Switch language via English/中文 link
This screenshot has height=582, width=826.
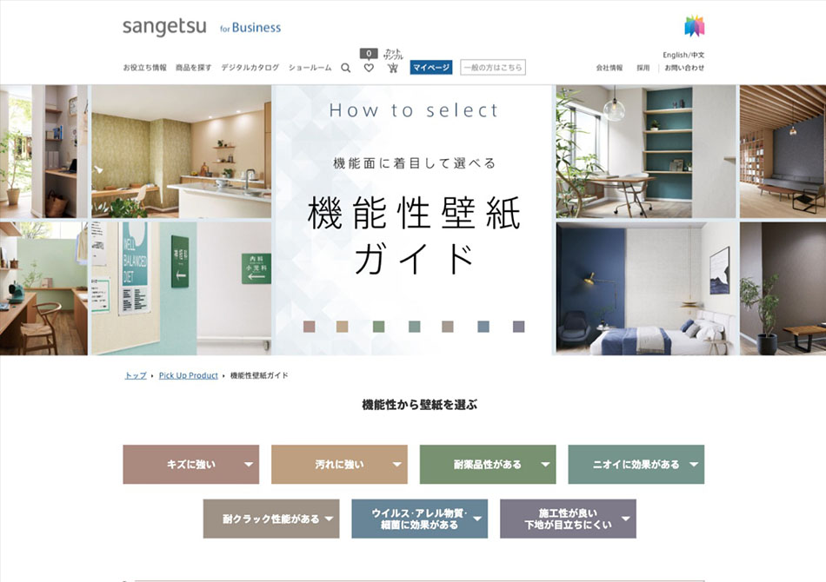683,55
